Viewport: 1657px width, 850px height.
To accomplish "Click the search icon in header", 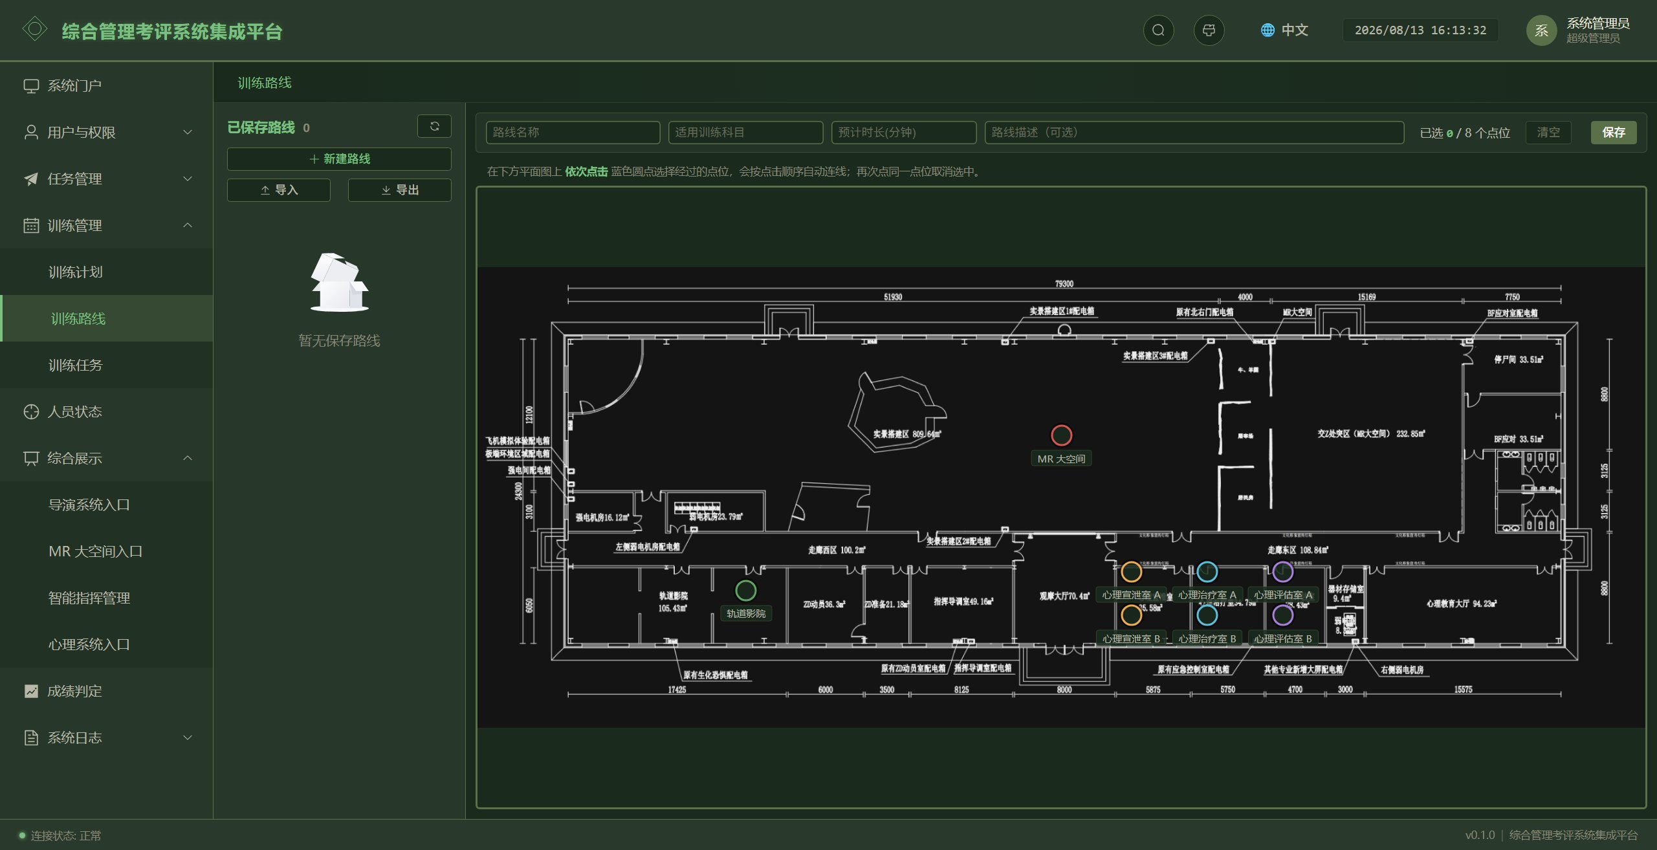I will 1158,30.
